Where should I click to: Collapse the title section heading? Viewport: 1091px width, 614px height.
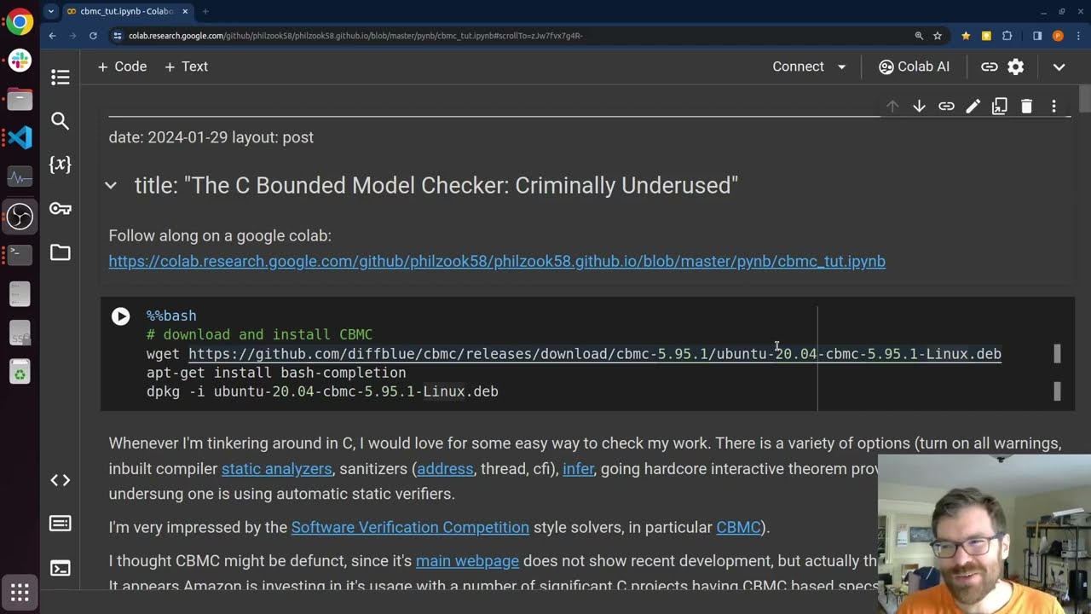coord(111,185)
